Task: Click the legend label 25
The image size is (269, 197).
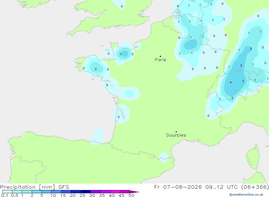Action: (x=82, y=195)
